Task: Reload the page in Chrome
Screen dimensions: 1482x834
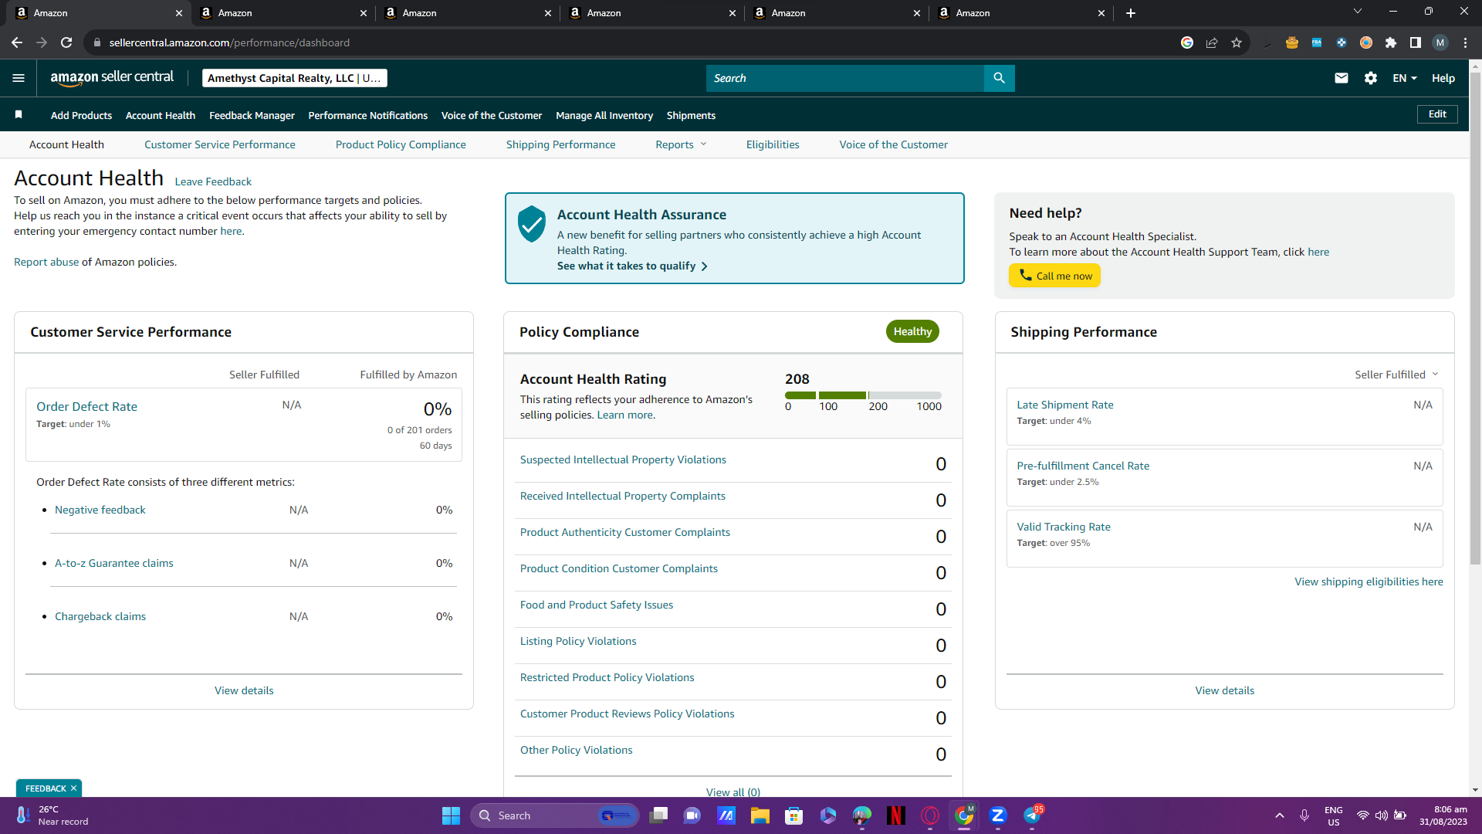Action: (x=66, y=42)
